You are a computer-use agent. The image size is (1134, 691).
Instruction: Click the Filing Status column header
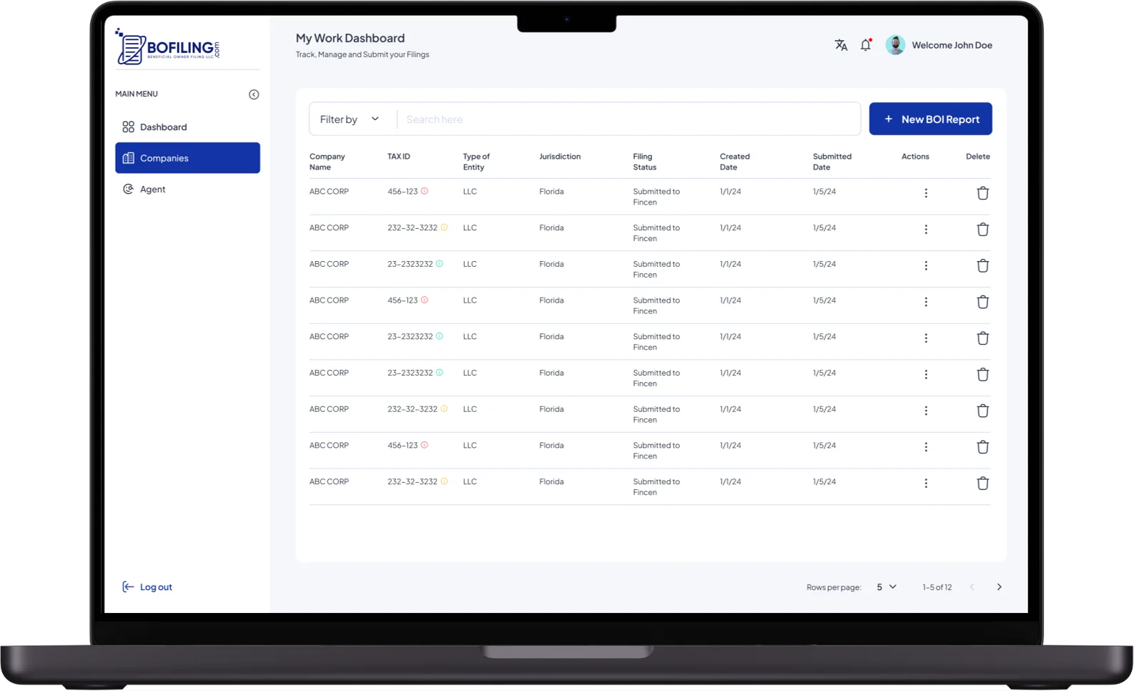pyautogui.click(x=645, y=162)
